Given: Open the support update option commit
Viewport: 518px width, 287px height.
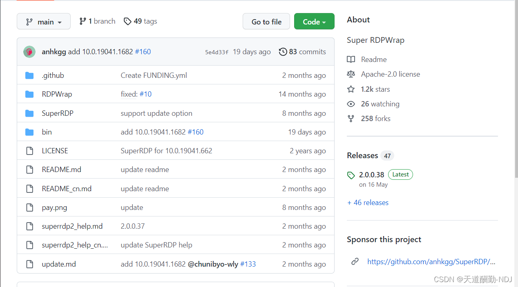Looking at the screenshot, I should (156, 113).
